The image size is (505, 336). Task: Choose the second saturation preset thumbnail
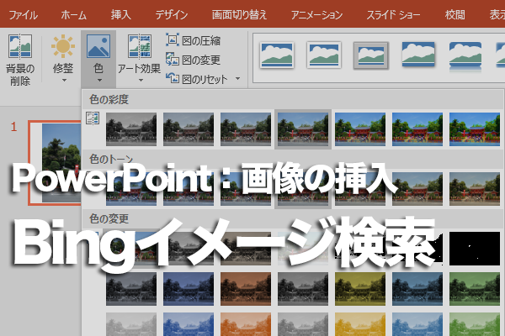click(x=189, y=129)
